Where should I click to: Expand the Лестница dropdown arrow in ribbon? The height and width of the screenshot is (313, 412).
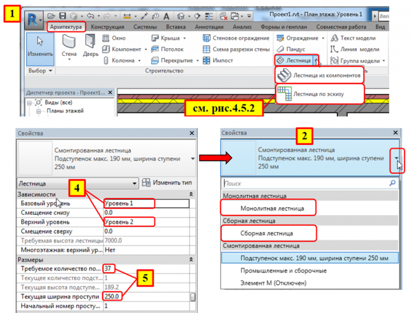[x=316, y=61]
